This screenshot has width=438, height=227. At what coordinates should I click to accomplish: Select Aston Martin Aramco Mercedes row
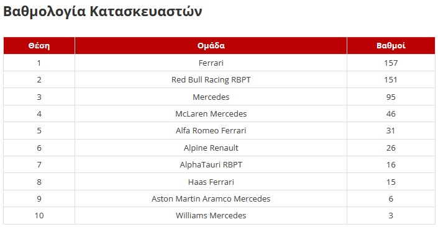coord(219,199)
